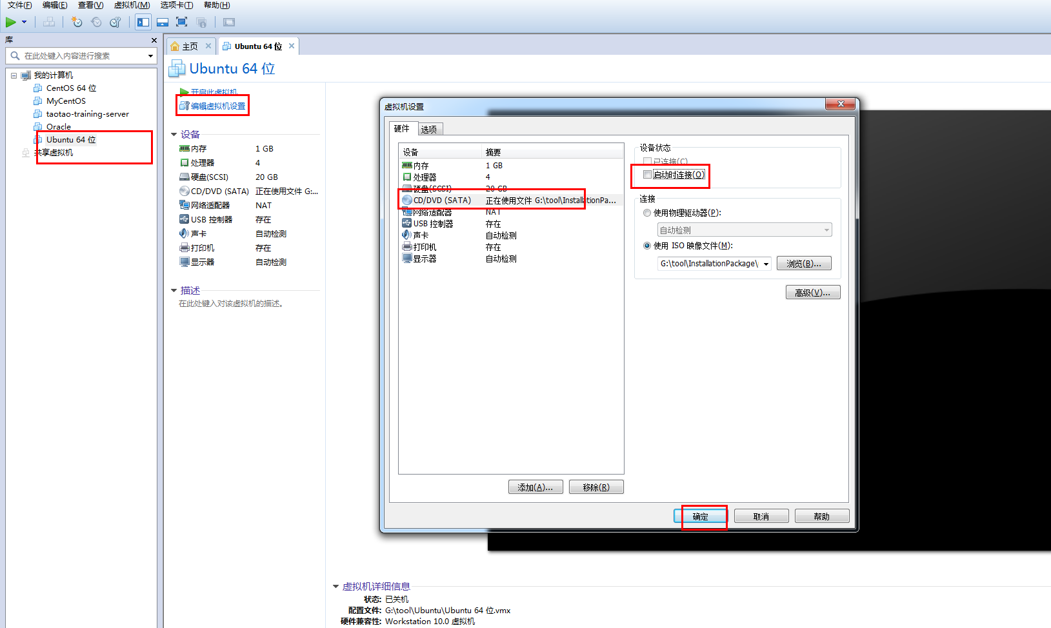Screen dimensions: 1051x628
Task: Switch to the 主页 tab
Action: tap(190, 46)
